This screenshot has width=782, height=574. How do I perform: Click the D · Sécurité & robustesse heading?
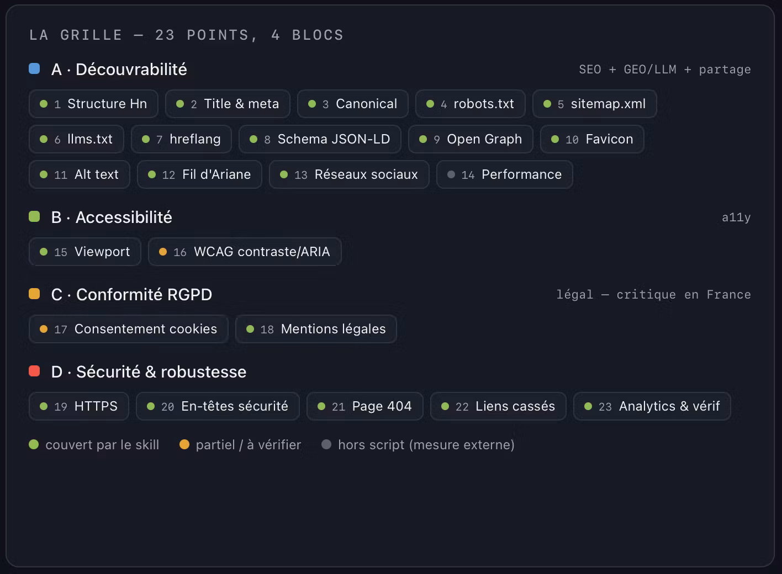149,372
